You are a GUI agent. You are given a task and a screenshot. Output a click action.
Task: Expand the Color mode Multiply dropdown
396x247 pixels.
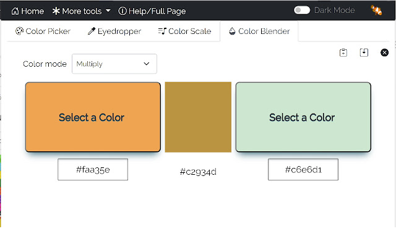coord(114,64)
